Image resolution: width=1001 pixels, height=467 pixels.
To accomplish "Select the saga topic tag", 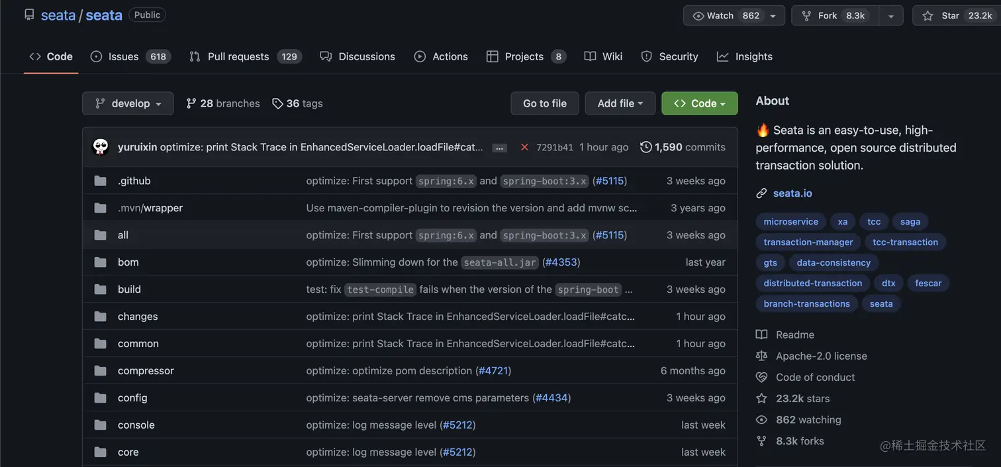I will click(910, 222).
